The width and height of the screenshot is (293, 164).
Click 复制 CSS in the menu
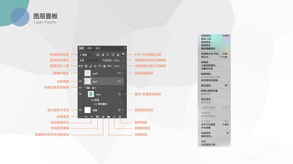[x=206, y=39]
